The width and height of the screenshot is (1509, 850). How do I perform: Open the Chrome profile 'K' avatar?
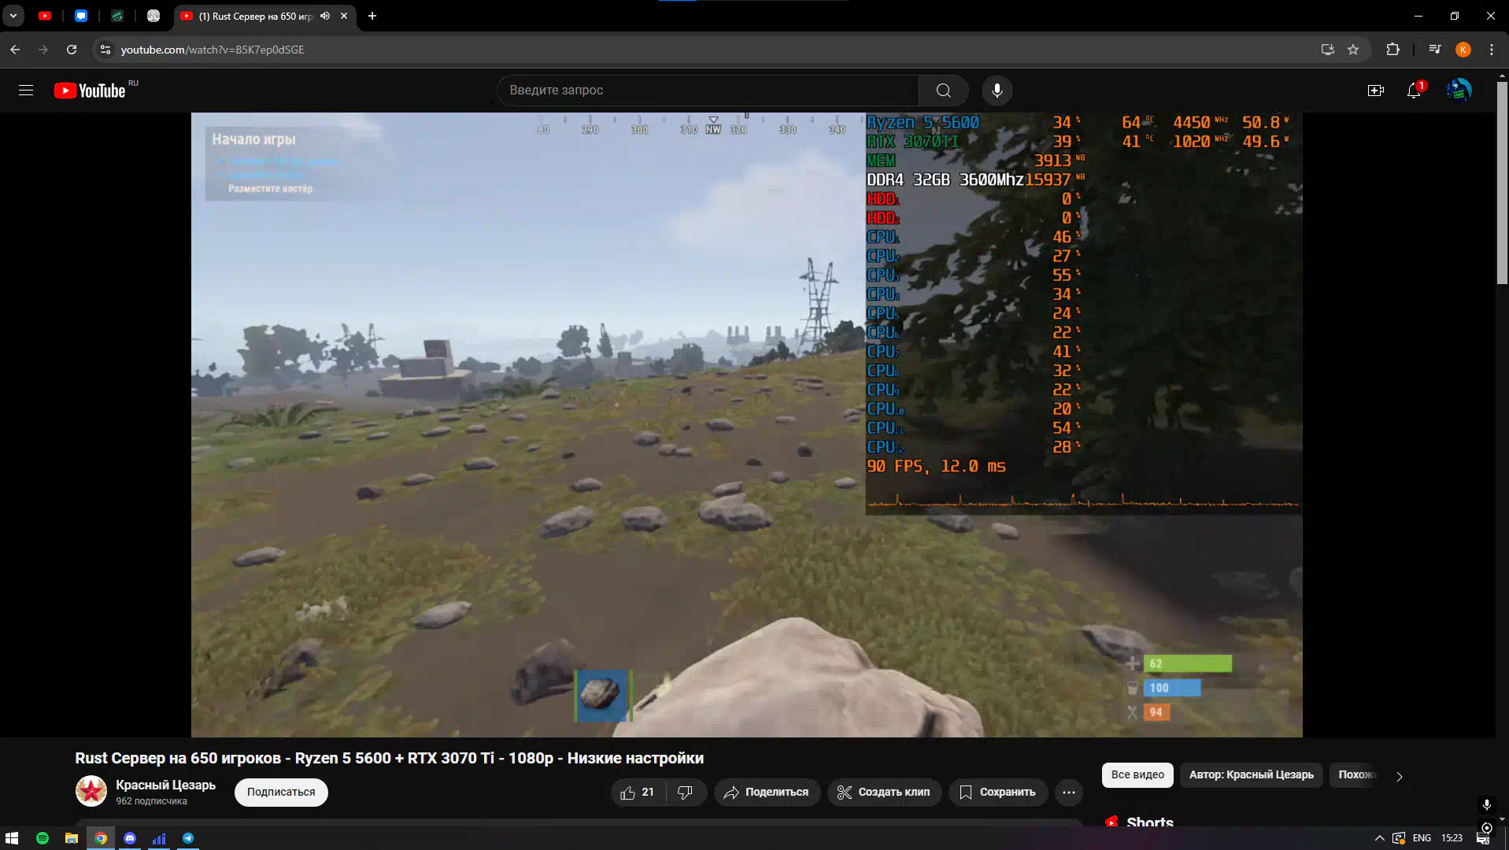click(x=1463, y=50)
